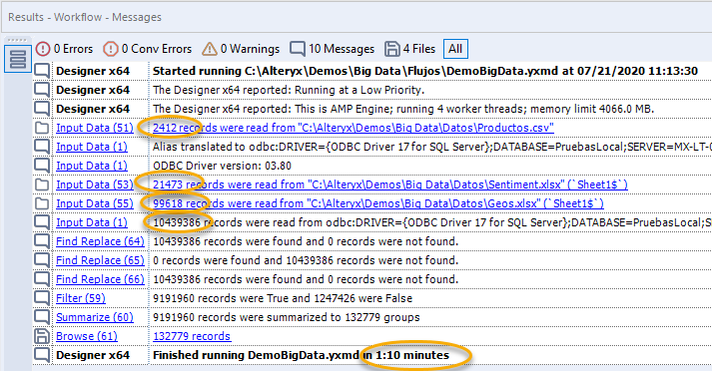Toggle the 0 Conv Errors filter
The height and width of the screenshot is (371, 712).
pos(148,49)
